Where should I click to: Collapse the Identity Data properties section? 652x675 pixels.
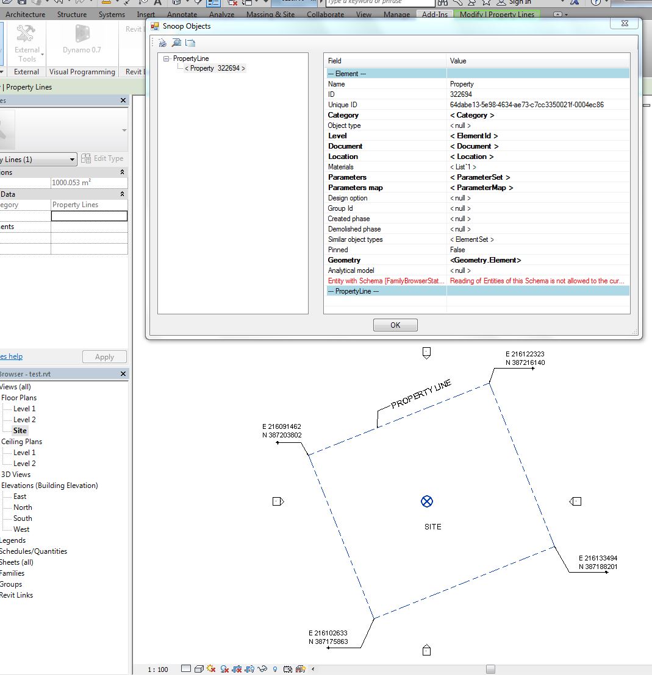(122, 194)
